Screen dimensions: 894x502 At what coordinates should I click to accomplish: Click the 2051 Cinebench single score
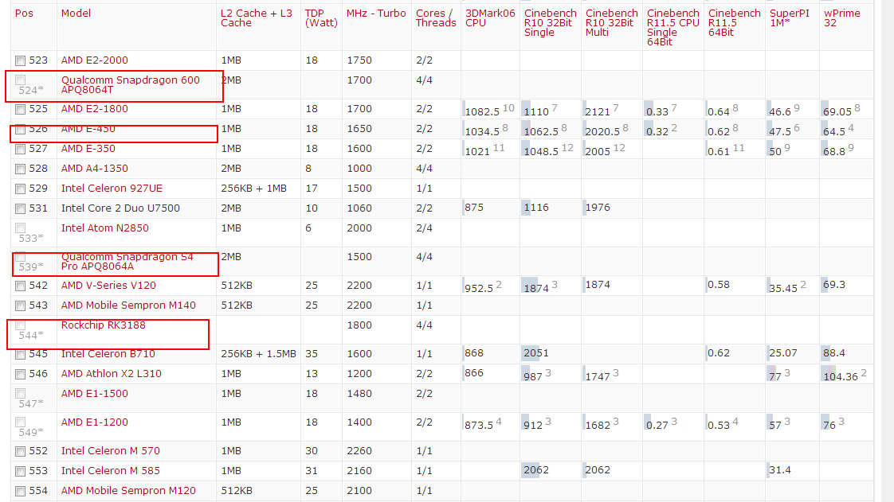coord(536,353)
